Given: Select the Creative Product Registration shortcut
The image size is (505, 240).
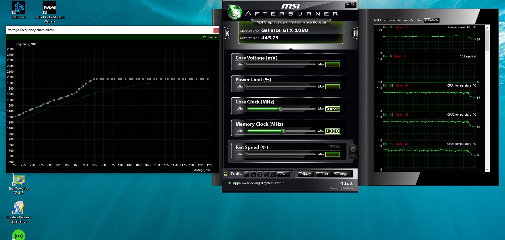Looking at the screenshot, I should [18, 212].
